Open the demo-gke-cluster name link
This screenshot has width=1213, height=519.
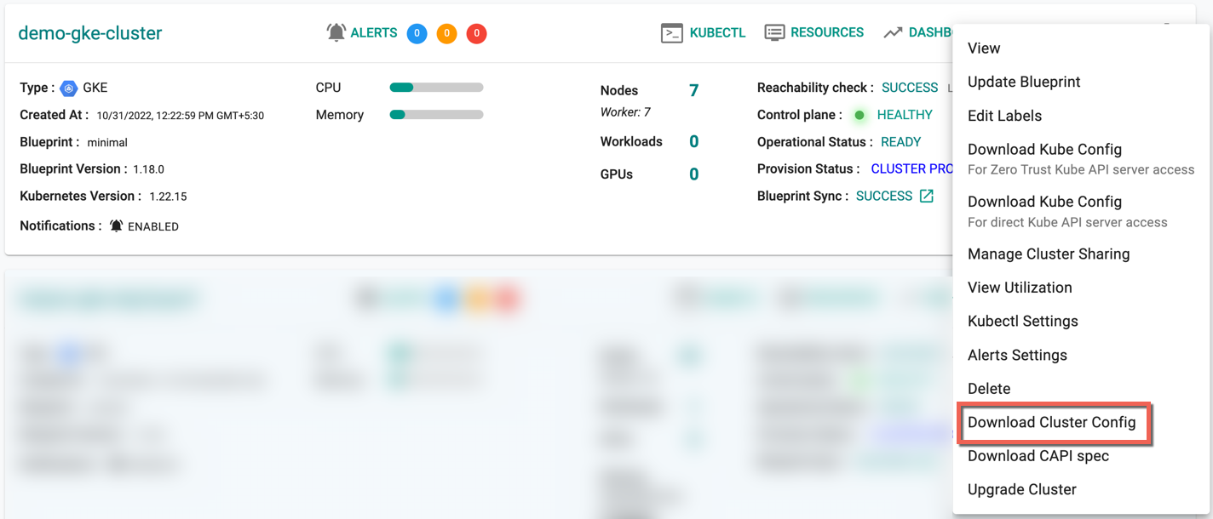point(90,33)
